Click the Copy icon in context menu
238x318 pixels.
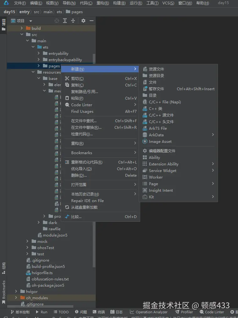67,85
